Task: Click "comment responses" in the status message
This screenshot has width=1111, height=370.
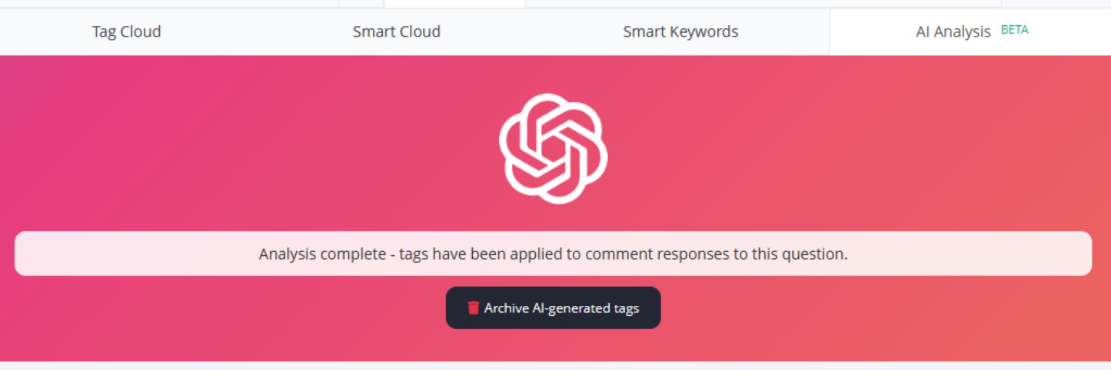Action: tap(657, 254)
